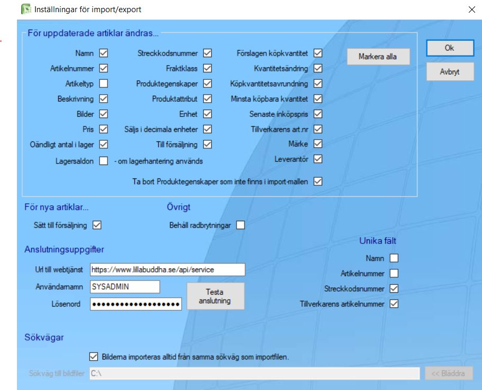Screen dimensions: 482x390
Task: Check Artikelnummer under Unika fält
Action: [394, 273]
